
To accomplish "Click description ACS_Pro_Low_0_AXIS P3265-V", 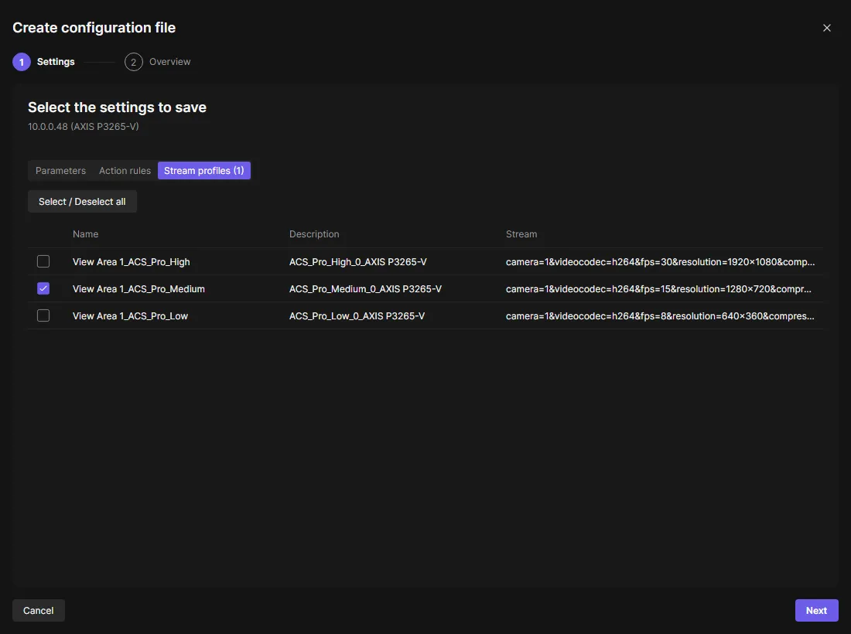I will pyautogui.click(x=357, y=316).
